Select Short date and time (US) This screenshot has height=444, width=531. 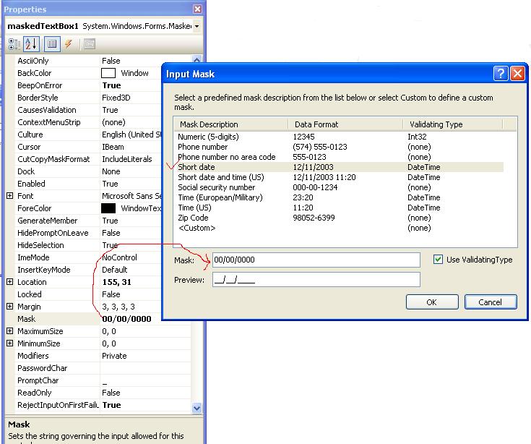pyautogui.click(x=339, y=177)
